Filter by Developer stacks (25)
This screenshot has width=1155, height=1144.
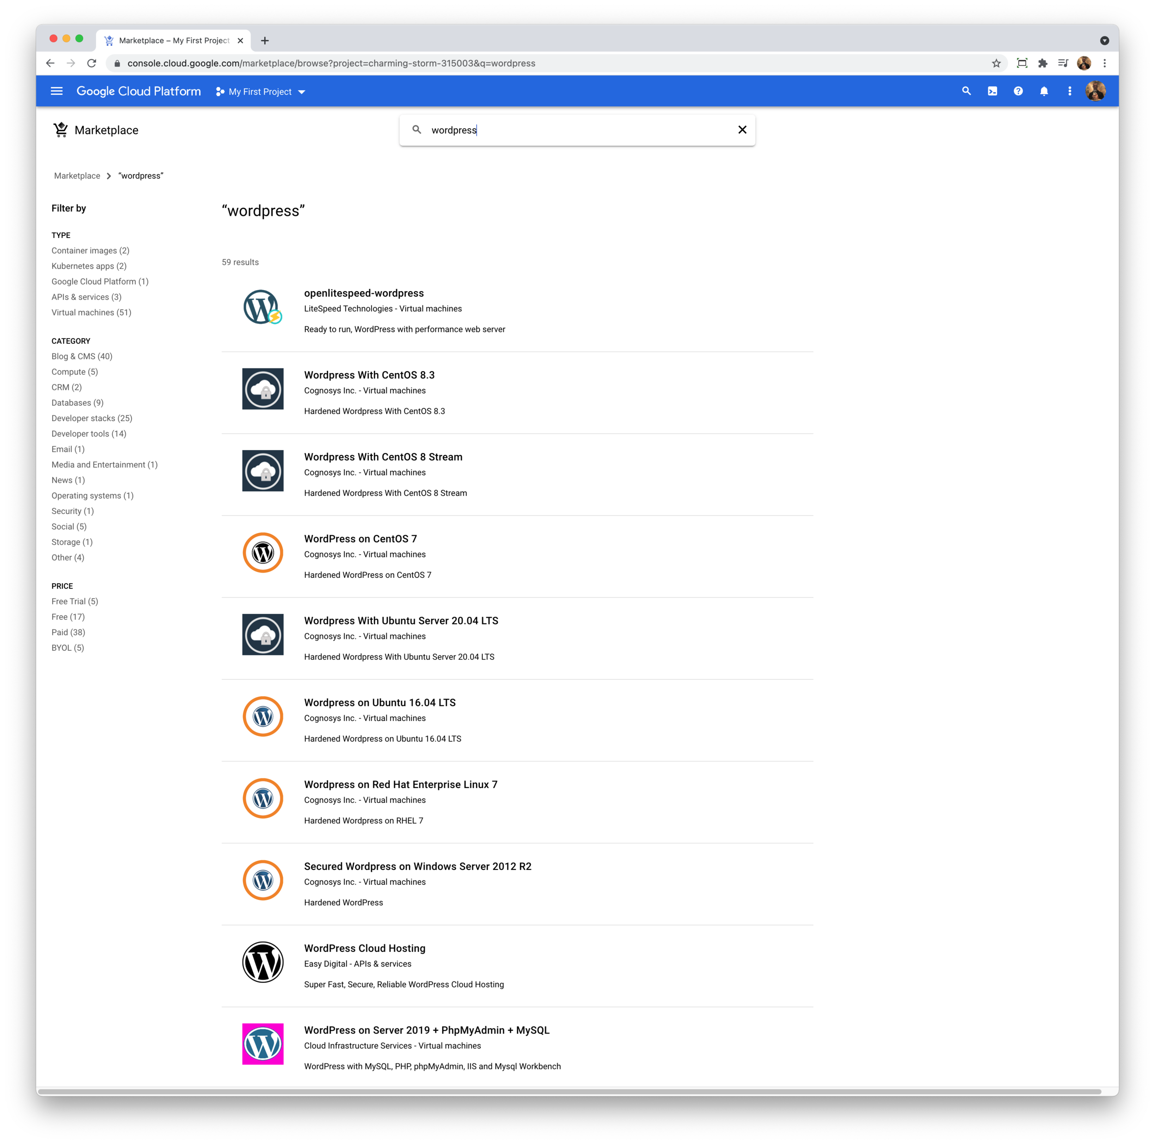coord(92,419)
